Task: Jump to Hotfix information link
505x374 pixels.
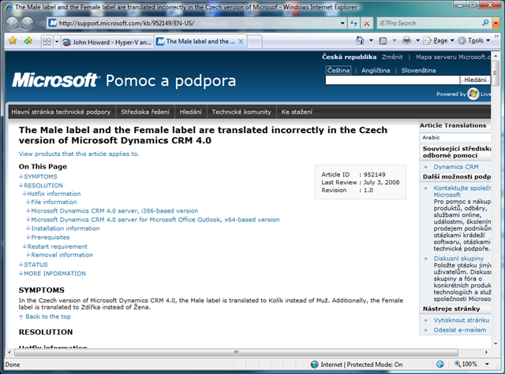Action: (x=54, y=194)
